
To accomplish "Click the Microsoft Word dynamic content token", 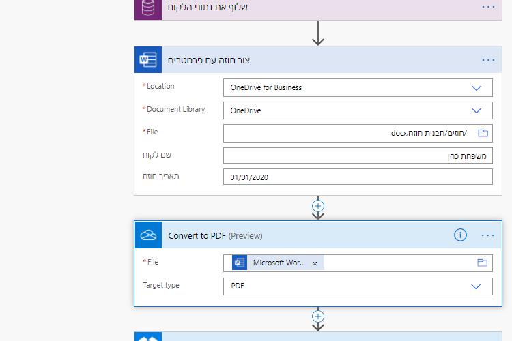I will click(278, 263).
